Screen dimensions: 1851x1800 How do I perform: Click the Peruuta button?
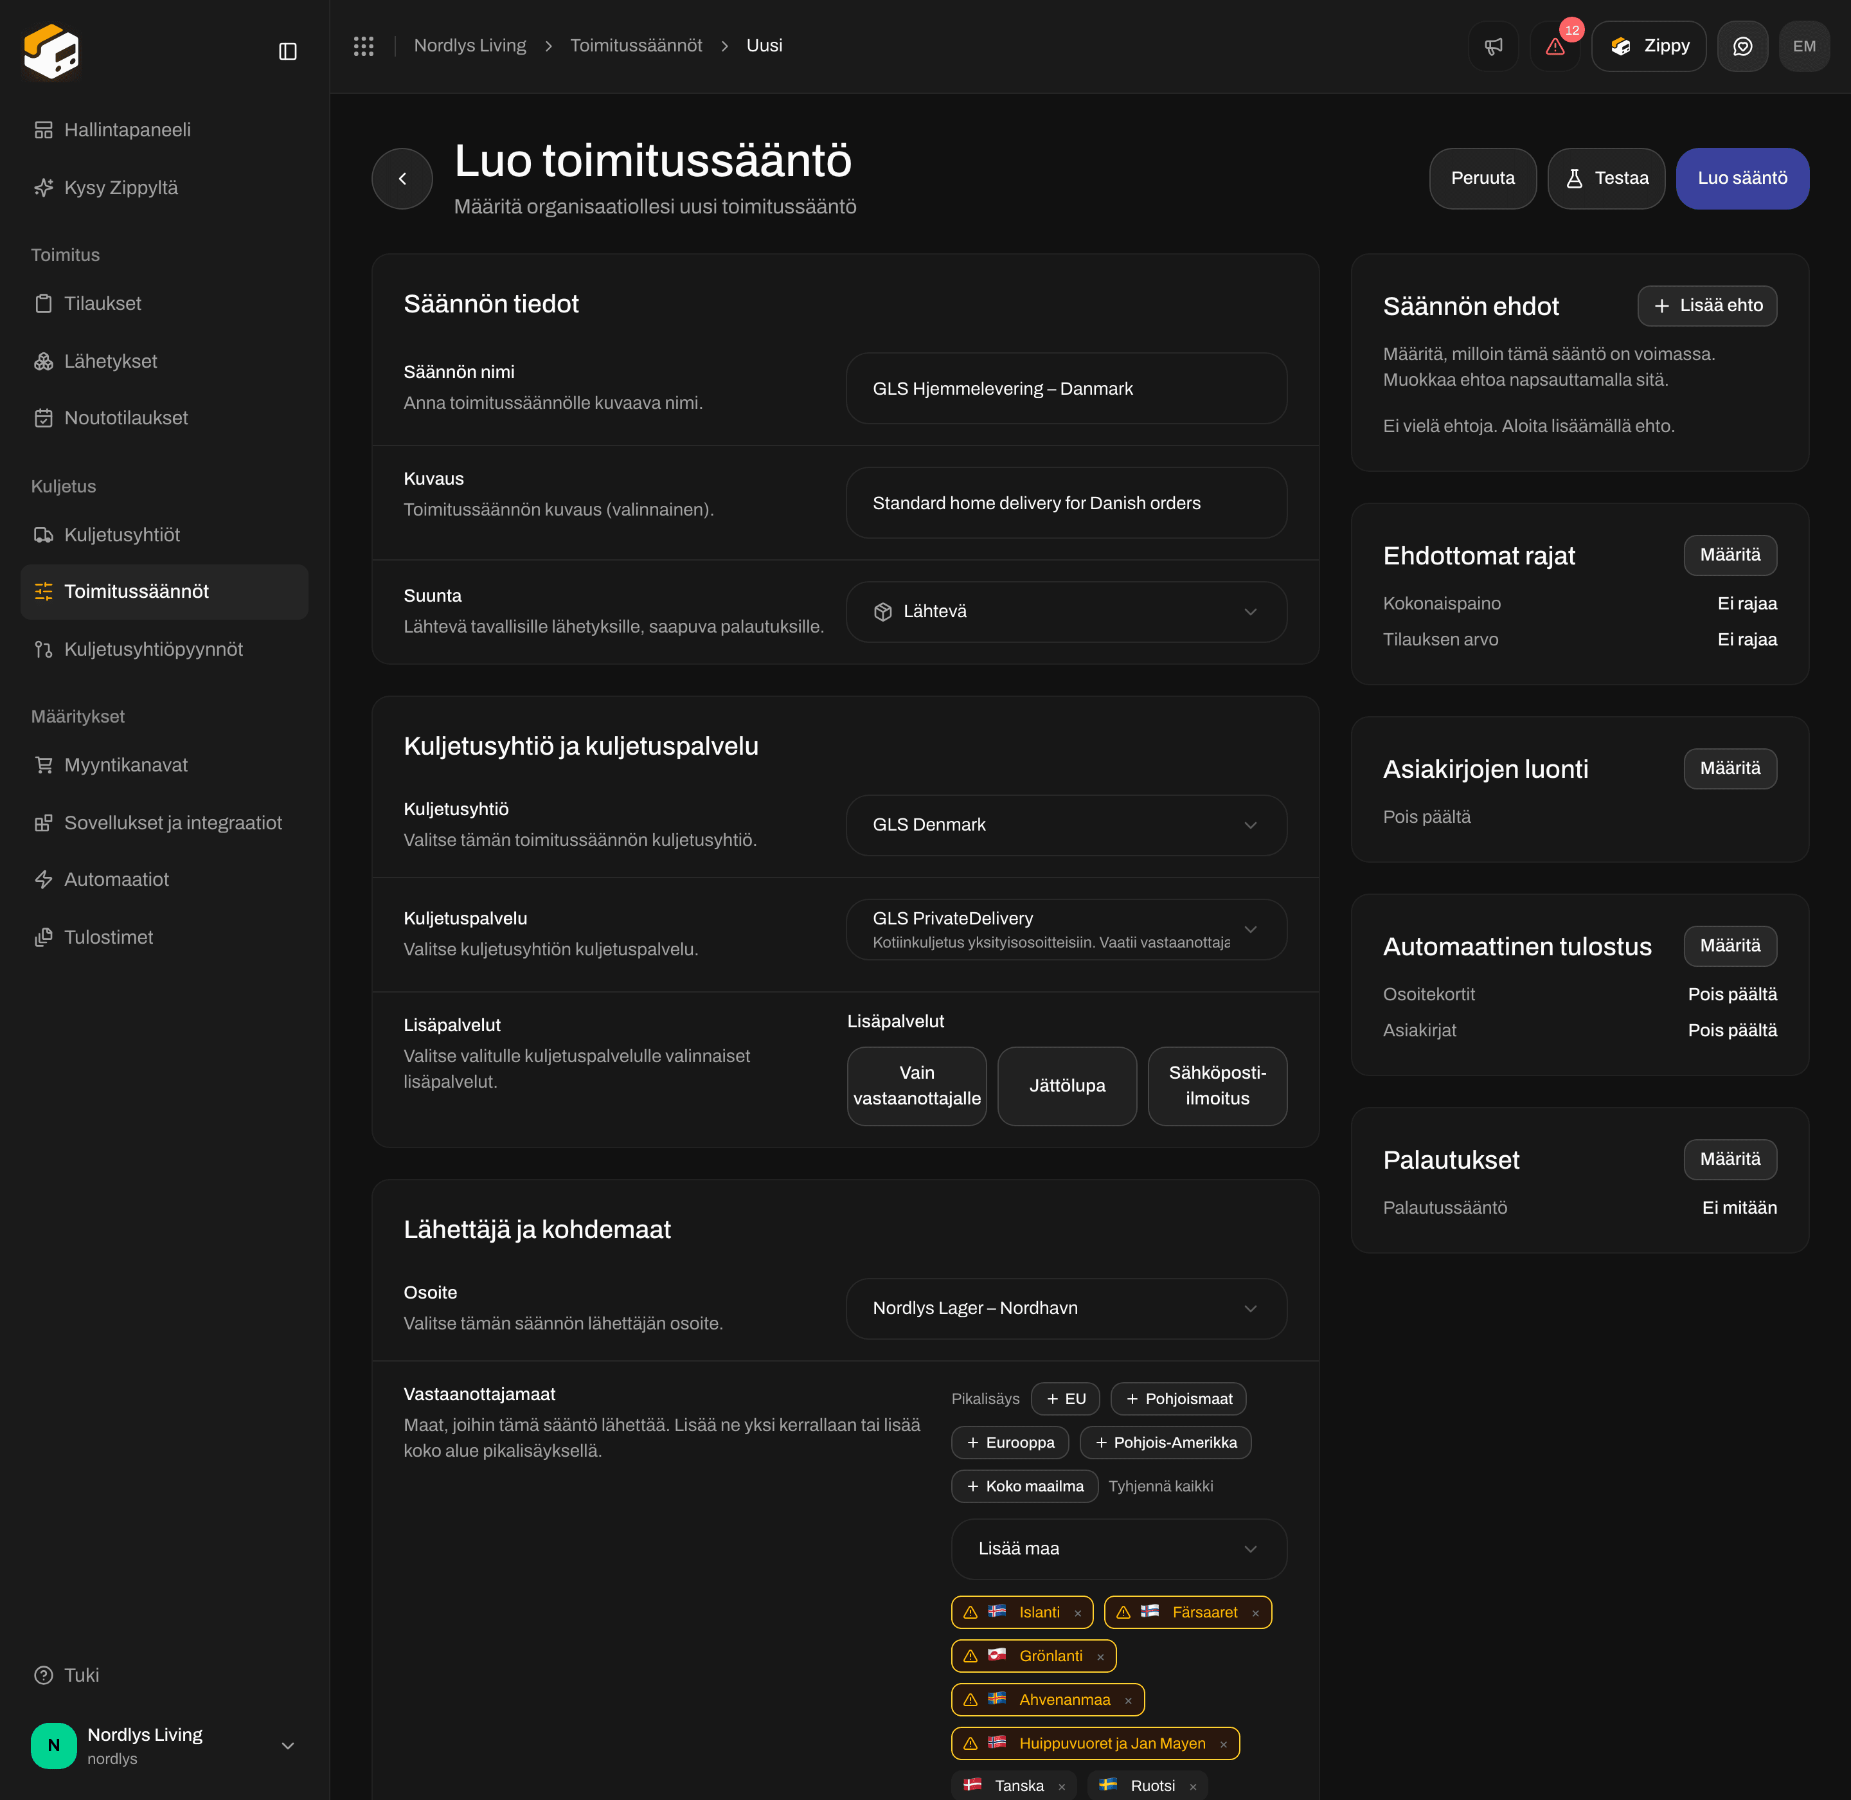(1482, 179)
